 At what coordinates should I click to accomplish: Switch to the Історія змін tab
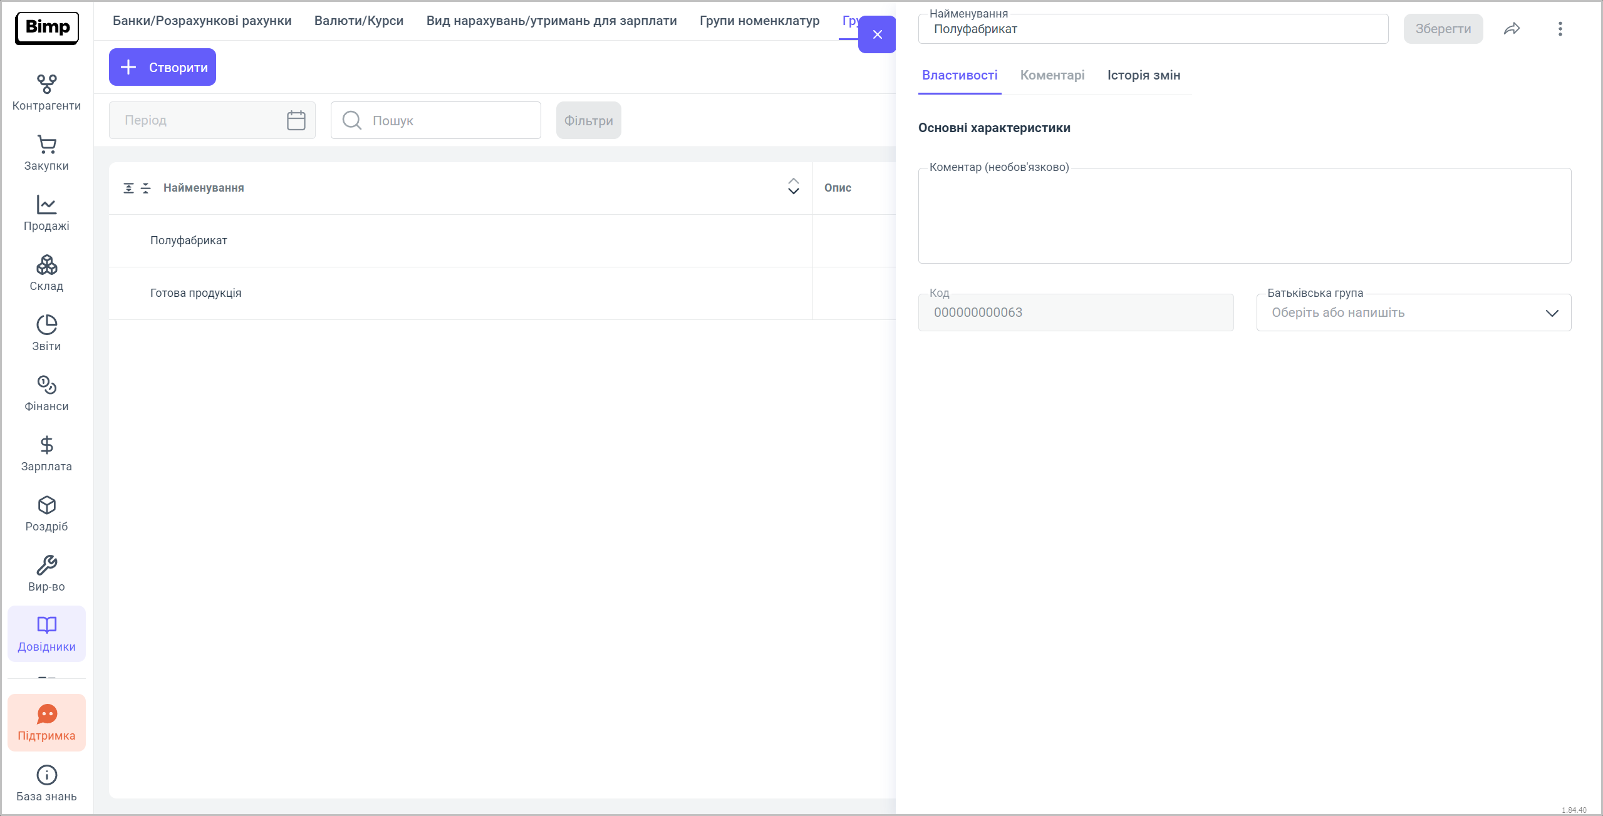click(x=1143, y=75)
